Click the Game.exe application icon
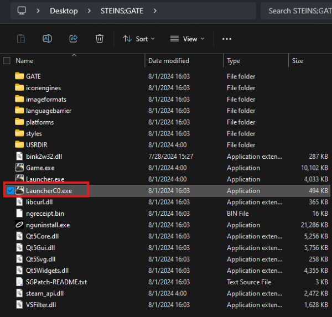332x317 pixels. coord(19,168)
